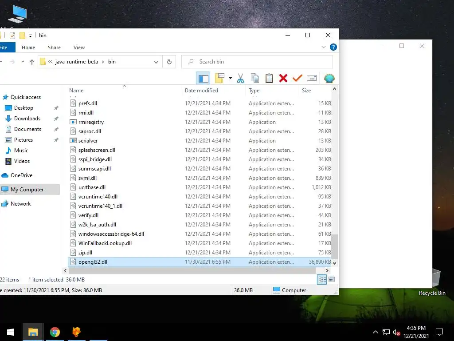Click the Copy documents icon
Viewport: 454px width, 341px height.
[x=255, y=78]
